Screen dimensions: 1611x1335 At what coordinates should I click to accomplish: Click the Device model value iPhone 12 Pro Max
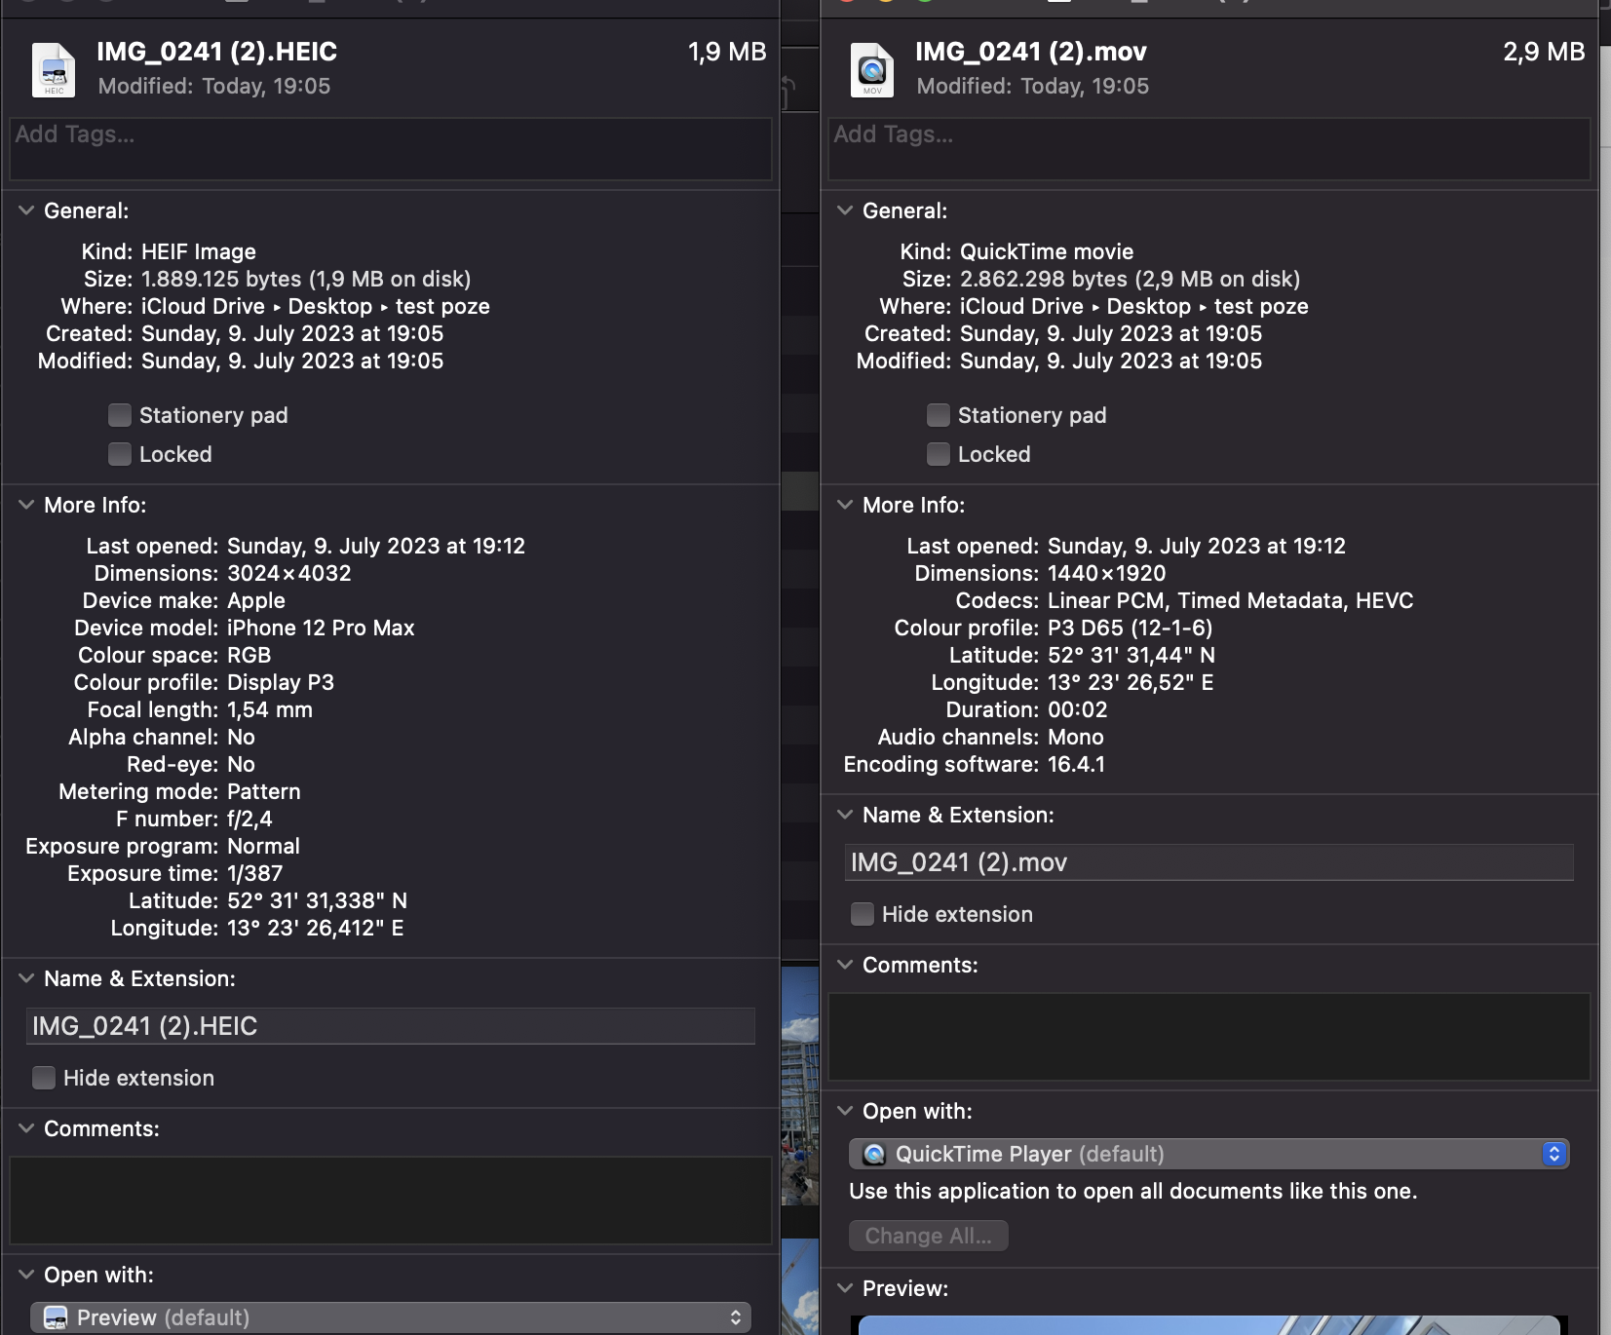click(x=321, y=628)
